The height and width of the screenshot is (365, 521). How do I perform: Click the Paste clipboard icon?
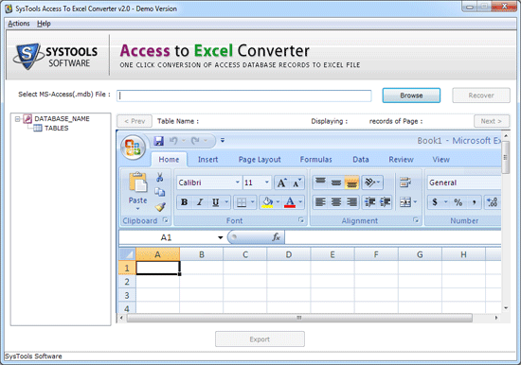pyautogui.click(x=138, y=182)
